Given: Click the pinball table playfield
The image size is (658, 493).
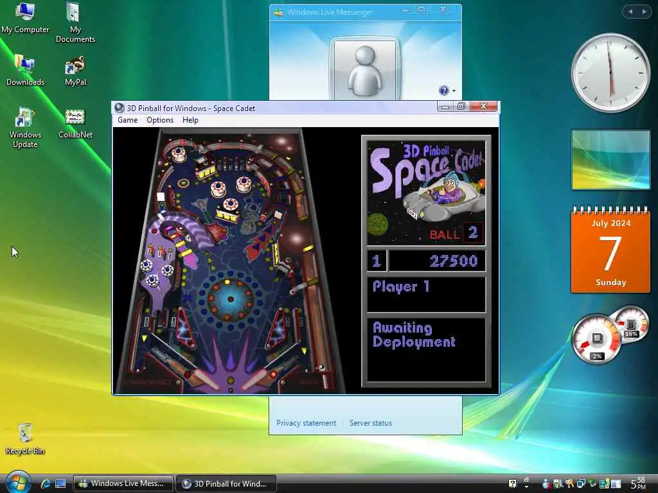Looking at the screenshot, I should (229, 261).
